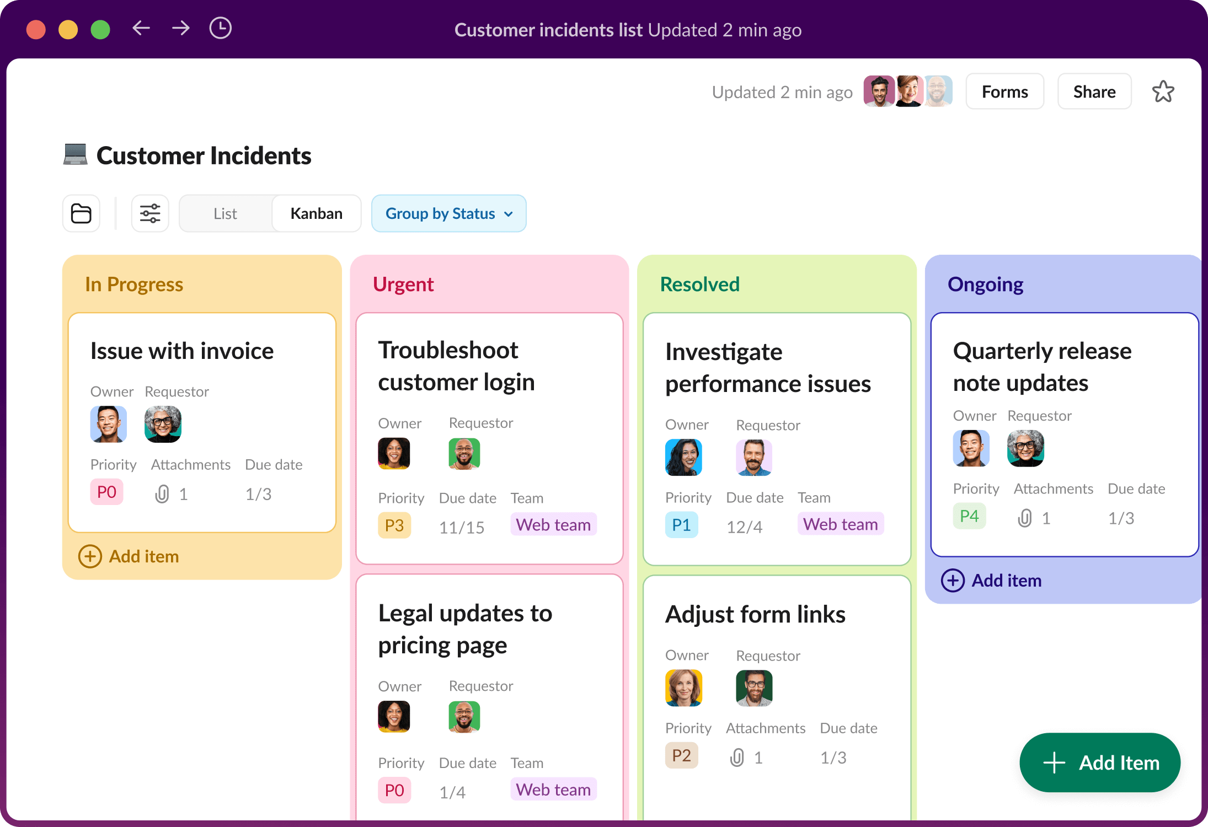Click the attachment paperclip on Quarterly release note updates
The height and width of the screenshot is (827, 1208).
[1025, 517]
